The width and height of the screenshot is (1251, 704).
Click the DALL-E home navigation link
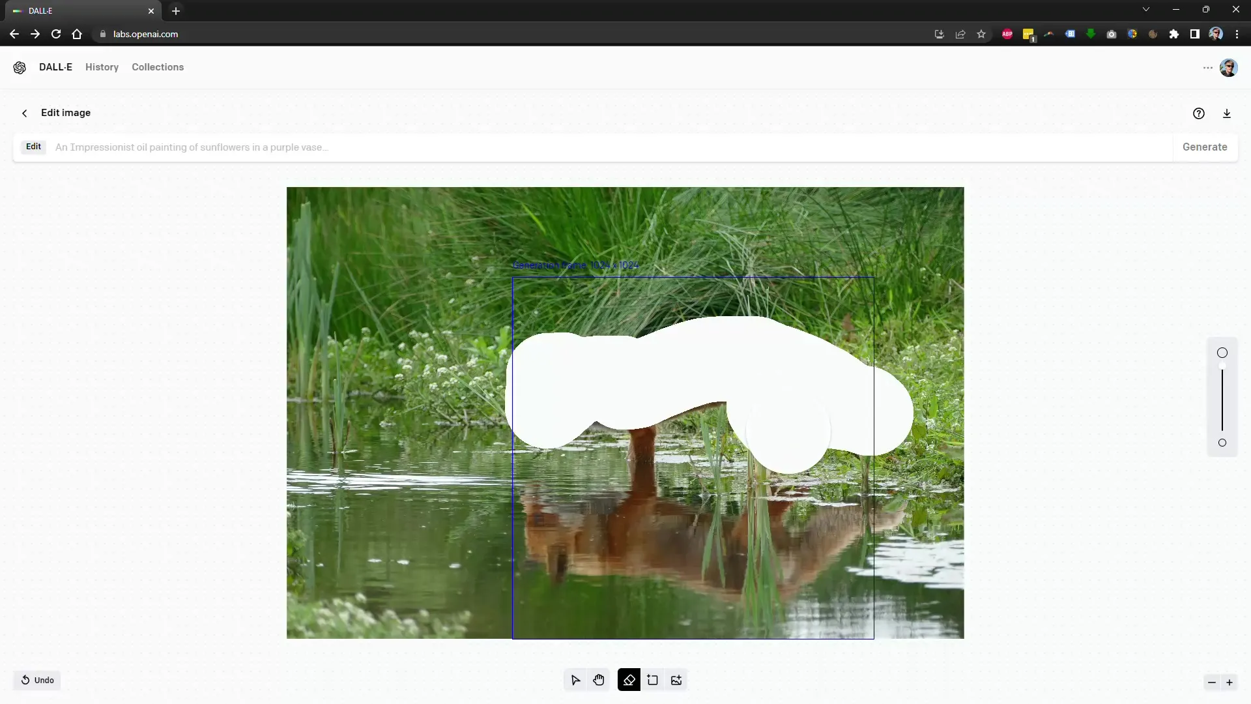point(55,67)
